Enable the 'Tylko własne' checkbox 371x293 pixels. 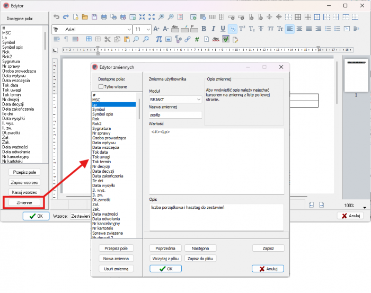[101, 86]
